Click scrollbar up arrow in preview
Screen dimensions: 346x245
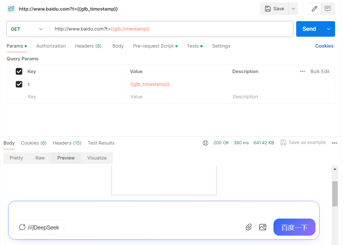click(335, 169)
